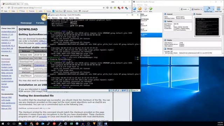Viewport: 224px width, 126px height.
Task: Open Task View on taskbar
Action: point(14,124)
